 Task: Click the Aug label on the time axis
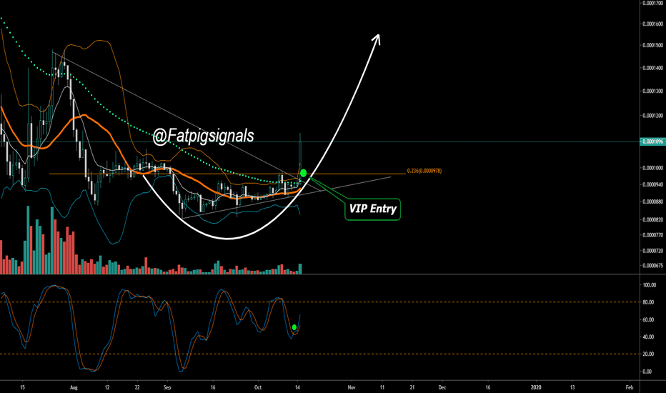click(x=74, y=387)
